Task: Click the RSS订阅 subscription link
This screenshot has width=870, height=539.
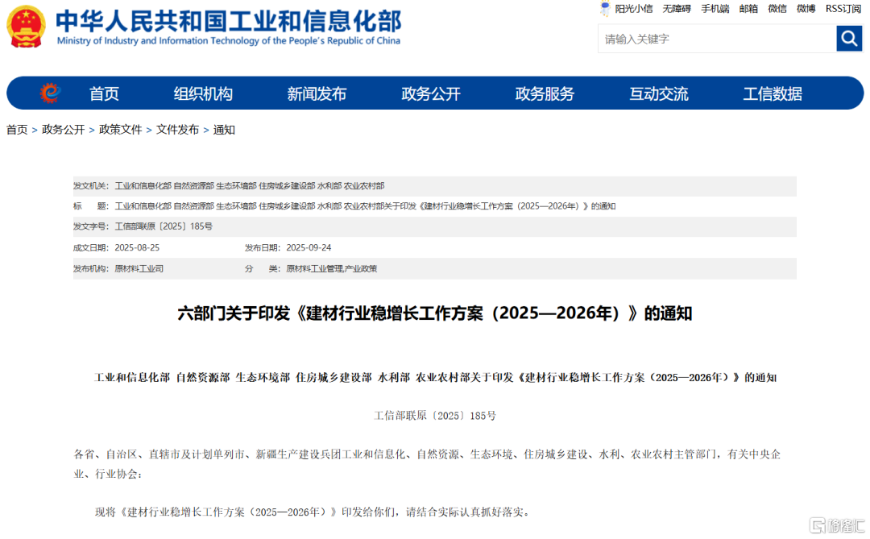Action: tap(843, 9)
